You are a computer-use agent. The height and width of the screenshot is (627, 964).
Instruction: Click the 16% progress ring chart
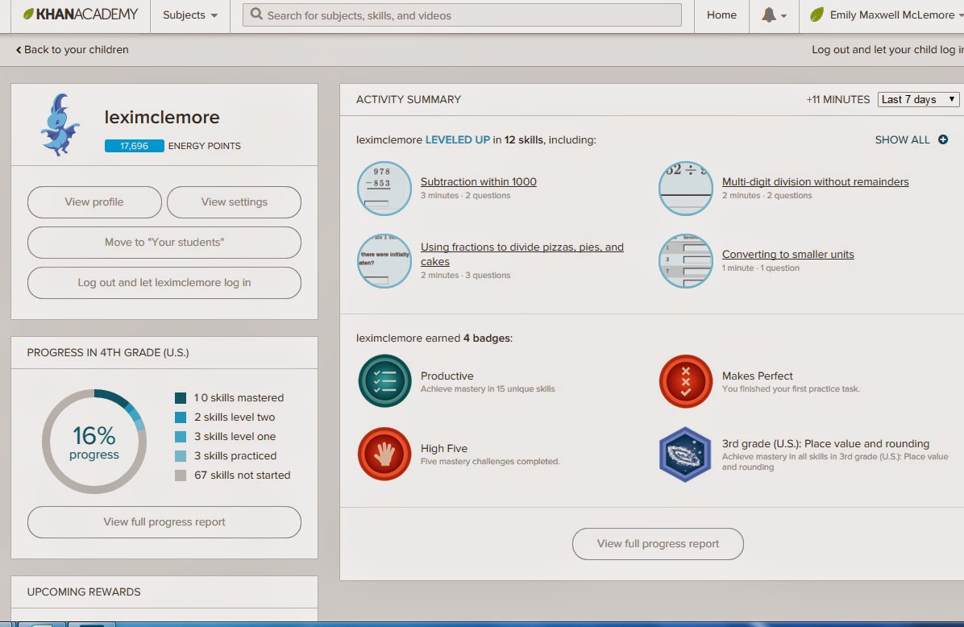tap(94, 442)
